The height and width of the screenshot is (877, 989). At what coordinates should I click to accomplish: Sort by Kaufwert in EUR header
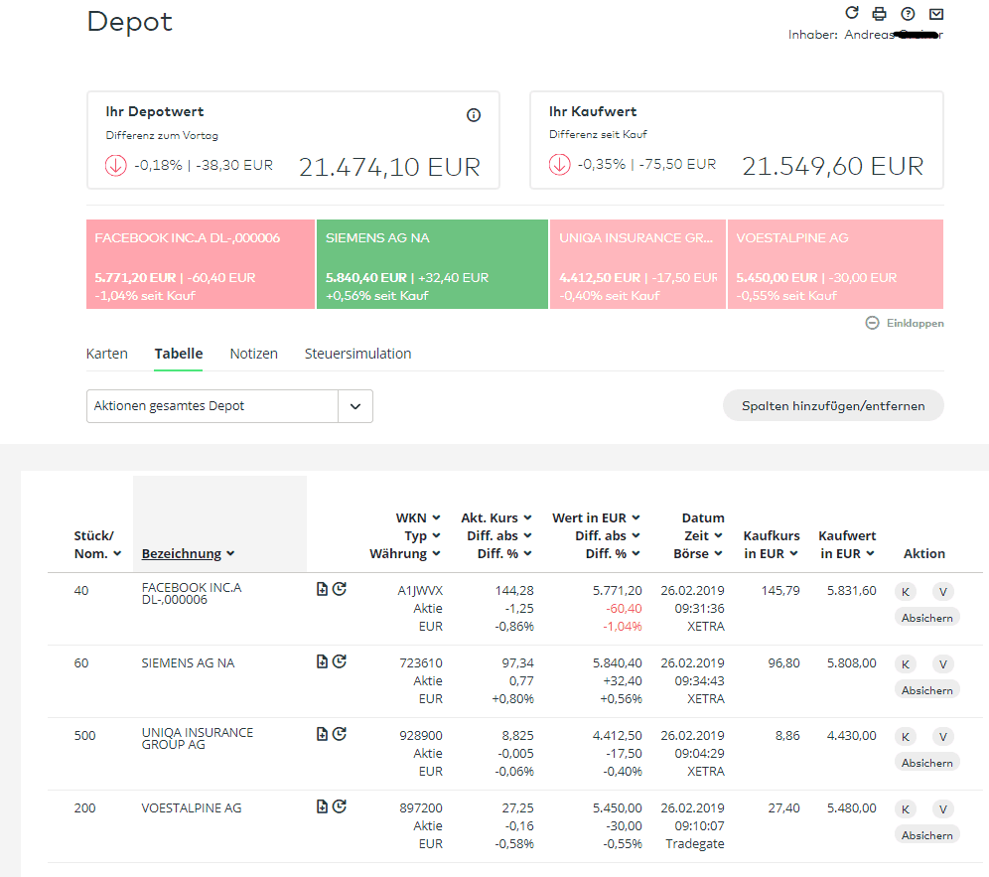click(846, 544)
